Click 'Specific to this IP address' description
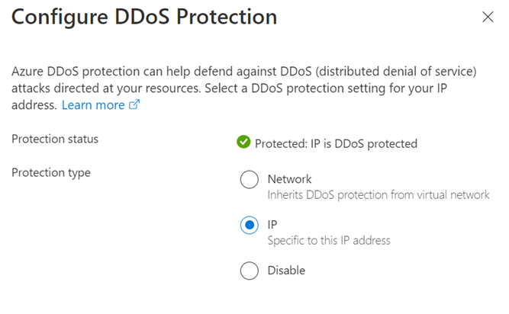 pyautogui.click(x=328, y=240)
